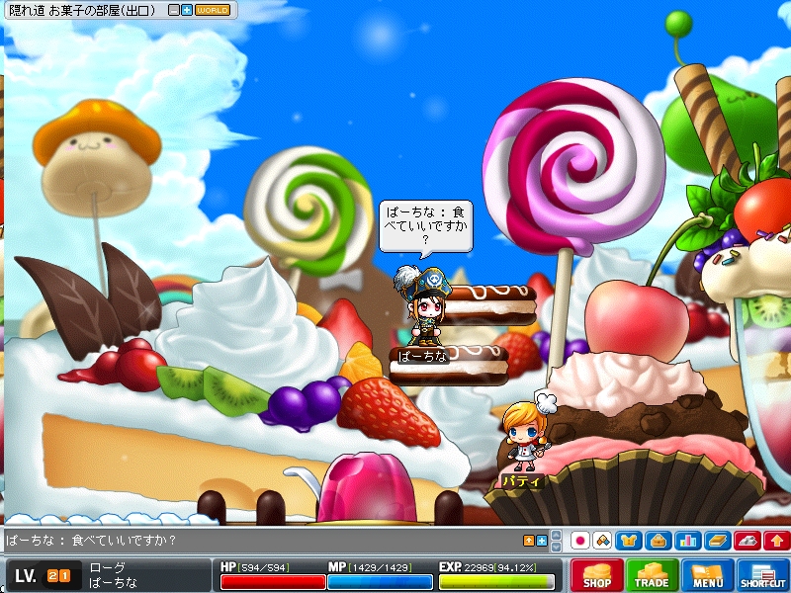Click the map name 隠れ道 お菓子の部屋(出口)
791x593 pixels.
point(82,10)
